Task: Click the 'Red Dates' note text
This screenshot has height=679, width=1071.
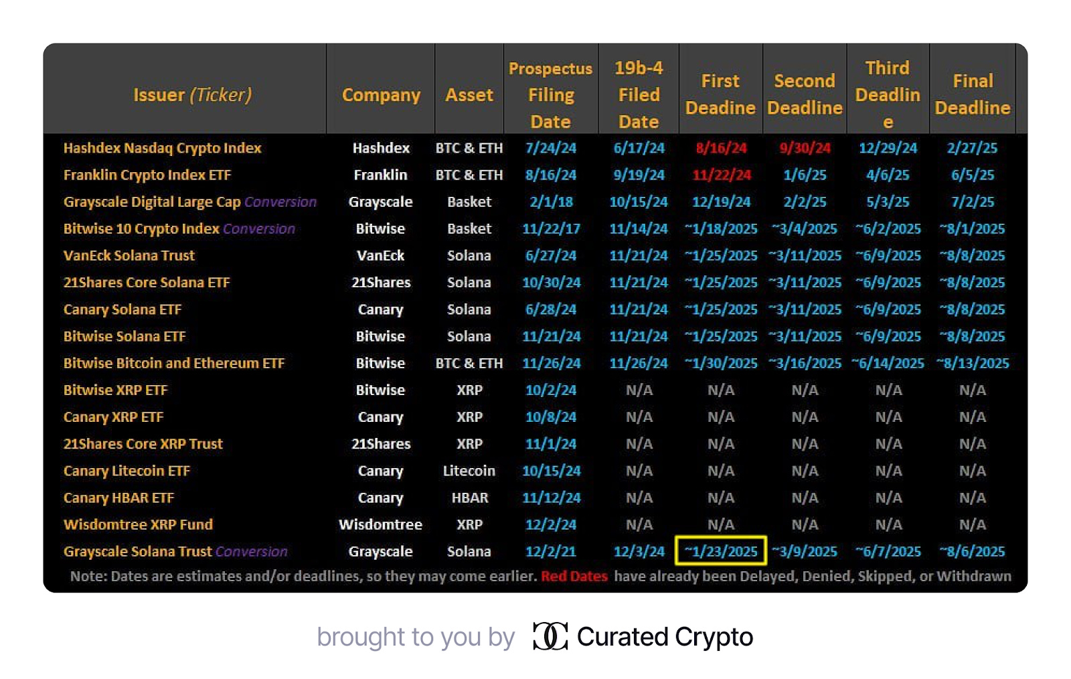Action: [574, 576]
